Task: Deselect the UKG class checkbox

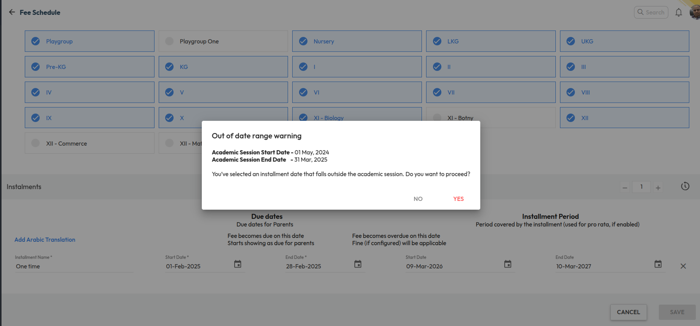Action: pyautogui.click(x=571, y=41)
